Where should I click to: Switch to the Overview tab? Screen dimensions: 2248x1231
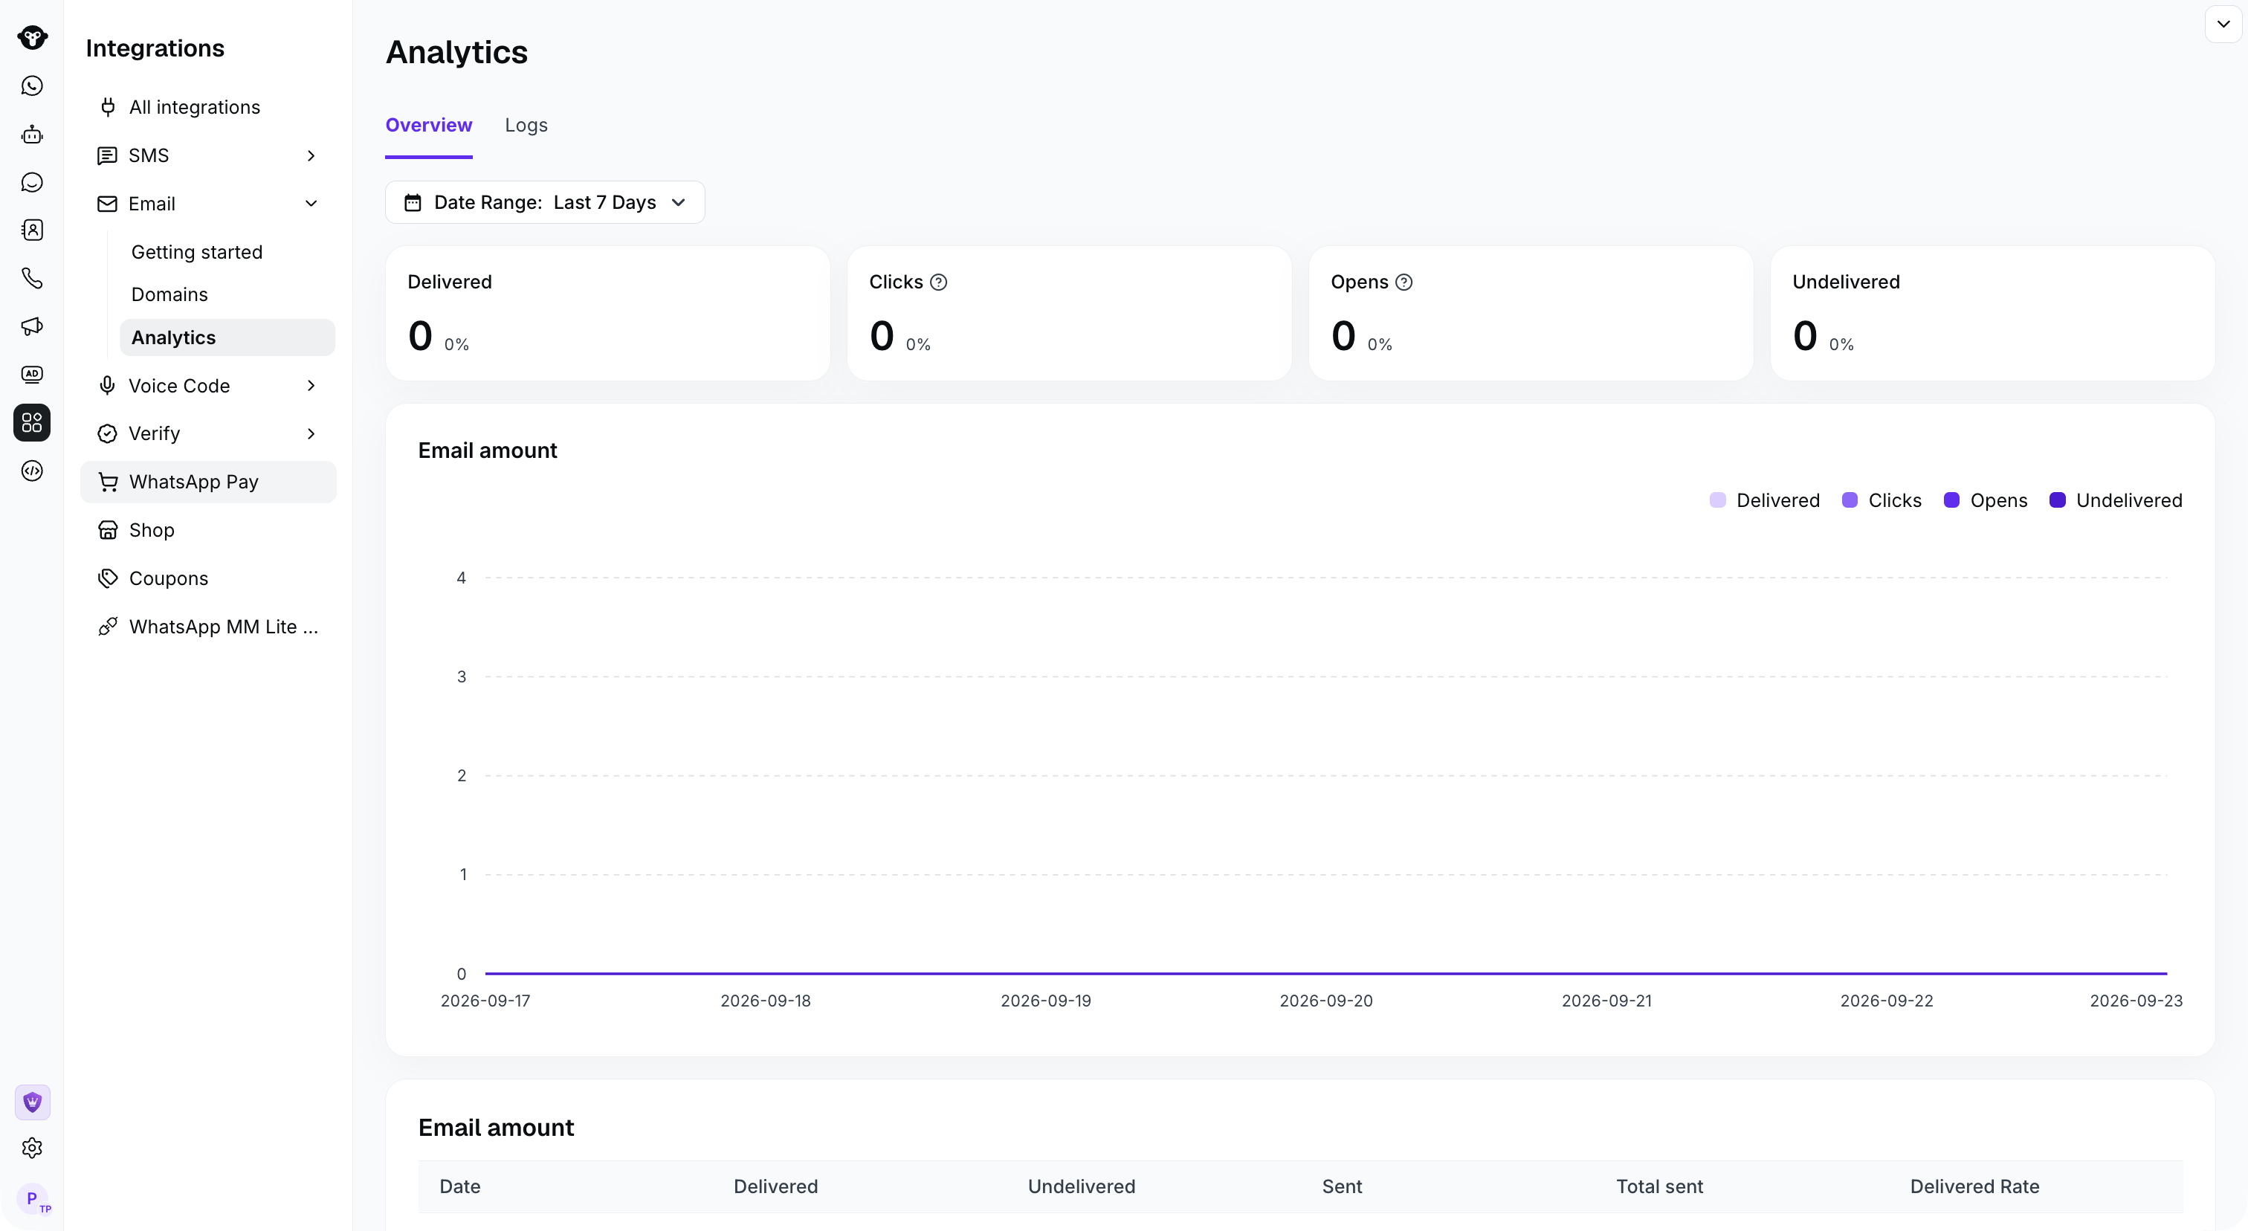click(428, 126)
